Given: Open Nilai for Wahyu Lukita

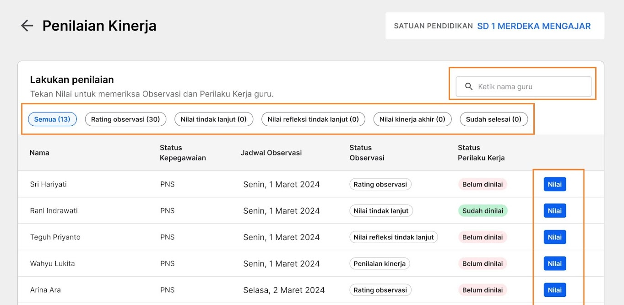Looking at the screenshot, I should [555, 263].
